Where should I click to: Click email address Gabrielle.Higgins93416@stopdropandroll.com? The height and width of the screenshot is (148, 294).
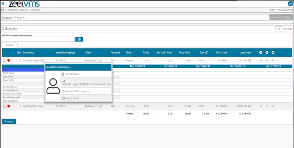[86, 84]
